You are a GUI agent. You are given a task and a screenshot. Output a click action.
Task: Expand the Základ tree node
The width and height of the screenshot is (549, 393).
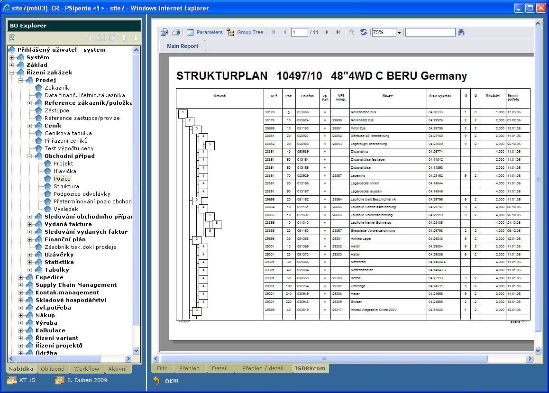(11, 65)
